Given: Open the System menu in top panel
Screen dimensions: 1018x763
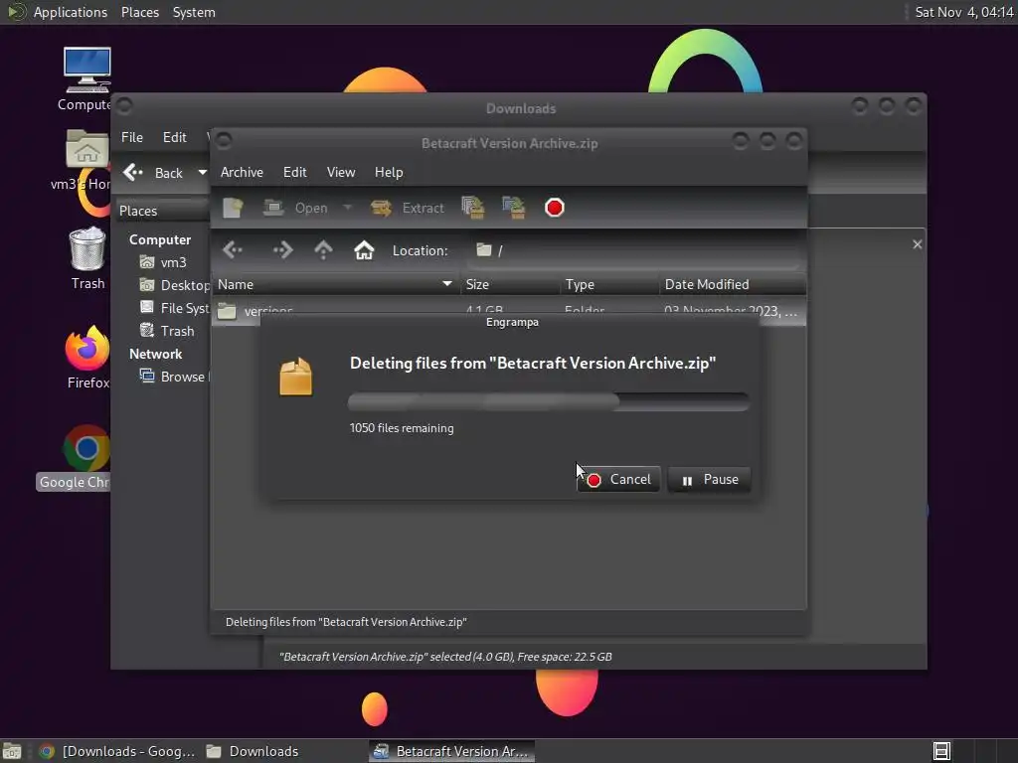Looking at the screenshot, I should [194, 12].
